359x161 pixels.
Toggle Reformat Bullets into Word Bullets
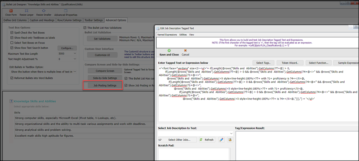12,78
